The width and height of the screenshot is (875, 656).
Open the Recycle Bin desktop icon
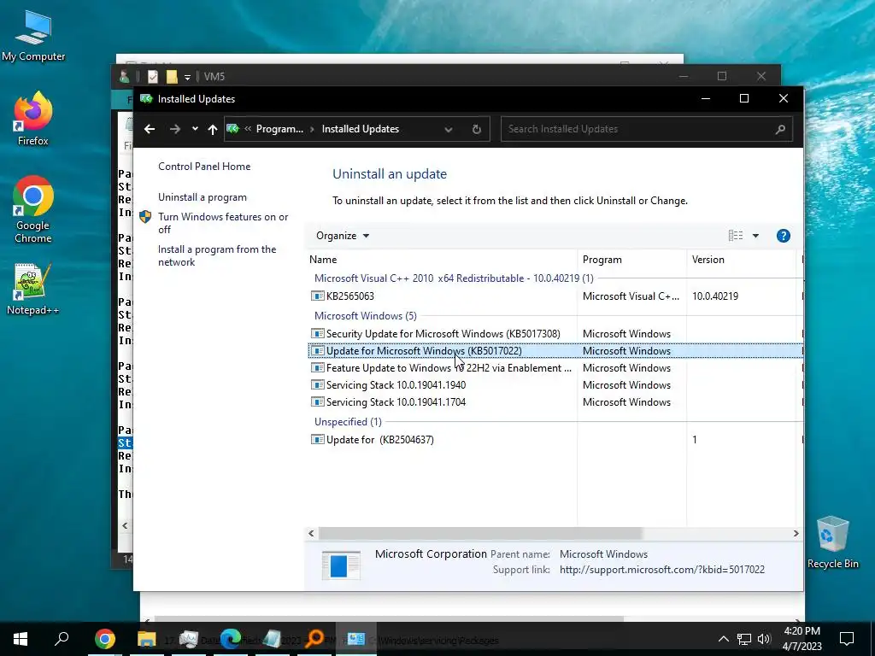click(832, 542)
